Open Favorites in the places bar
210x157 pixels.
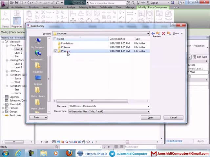38,68
